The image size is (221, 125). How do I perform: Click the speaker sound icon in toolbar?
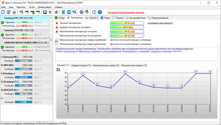click(x=87, y=12)
